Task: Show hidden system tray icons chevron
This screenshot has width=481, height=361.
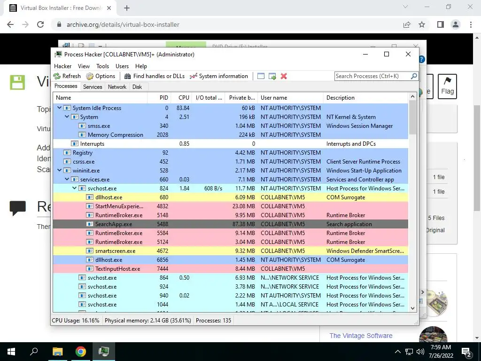Action: [x=397, y=352]
